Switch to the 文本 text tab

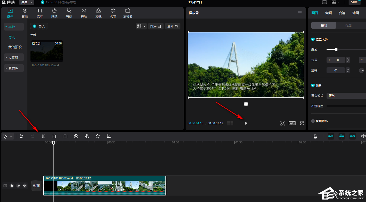click(40, 13)
